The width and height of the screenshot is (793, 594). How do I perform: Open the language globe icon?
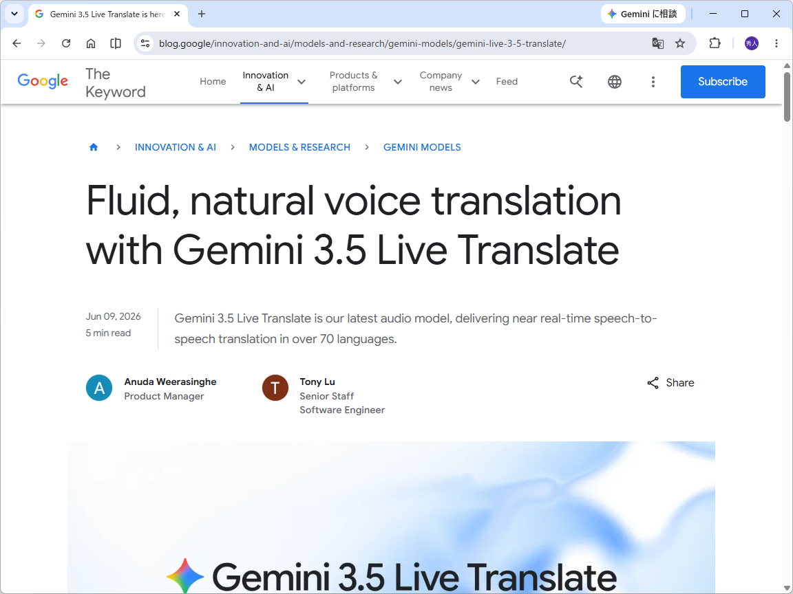click(x=615, y=81)
